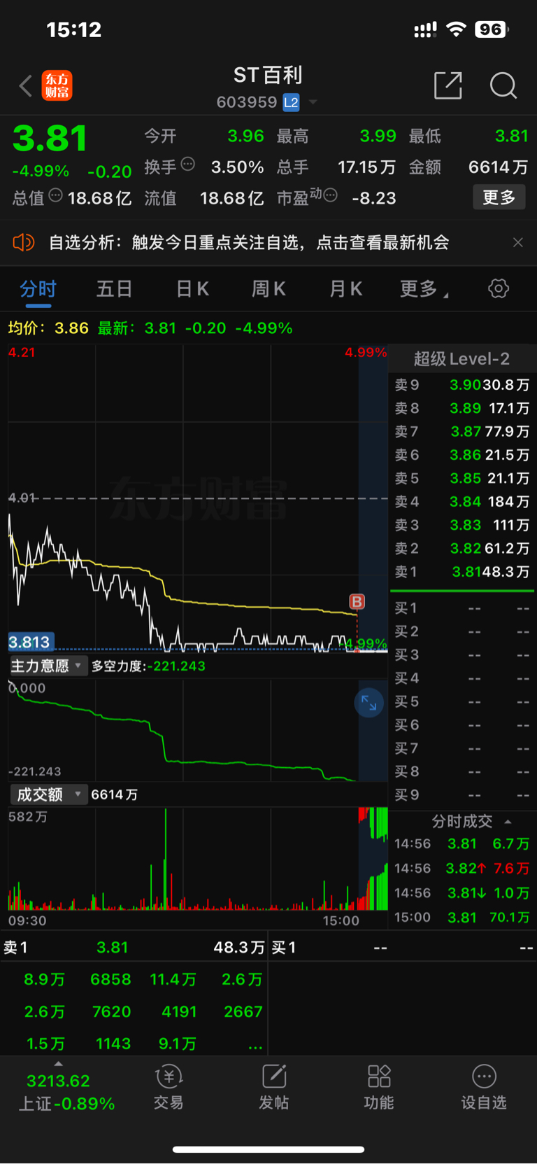Switch to 周K tab
The width and height of the screenshot is (537, 1164).
pos(268,289)
